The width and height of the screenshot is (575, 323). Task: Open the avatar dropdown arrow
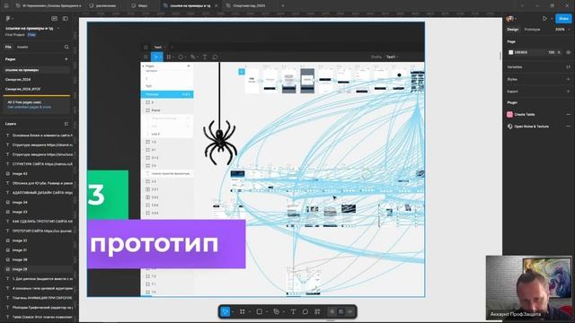click(x=516, y=18)
